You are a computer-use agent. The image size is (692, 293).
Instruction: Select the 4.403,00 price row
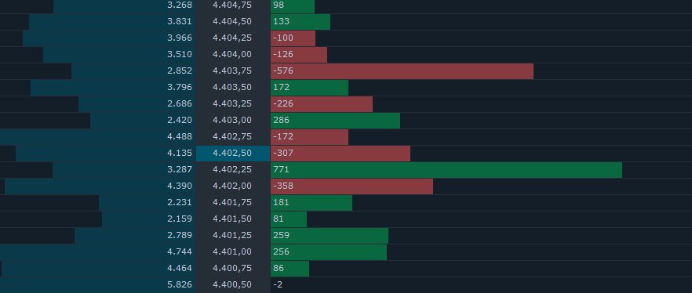coord(232,121)
